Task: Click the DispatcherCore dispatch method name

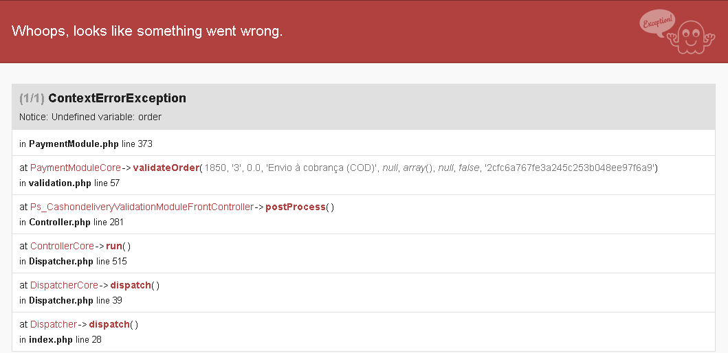Action: tap(131, 285)
